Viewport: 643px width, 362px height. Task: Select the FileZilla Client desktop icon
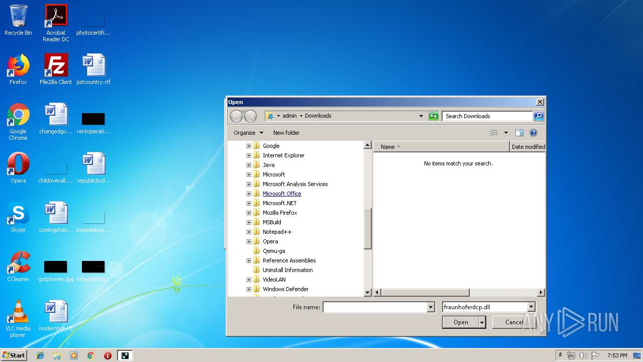click(x=56, y=69)
